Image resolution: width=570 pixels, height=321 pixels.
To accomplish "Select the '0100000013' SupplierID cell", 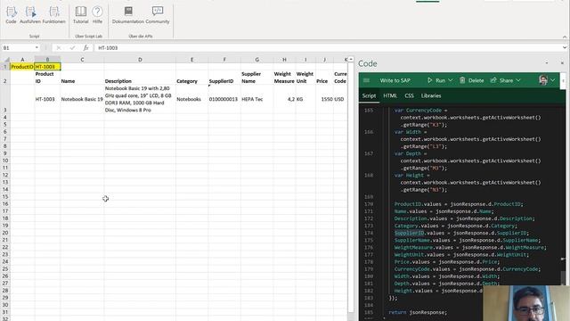I will (x=224, y=99).
